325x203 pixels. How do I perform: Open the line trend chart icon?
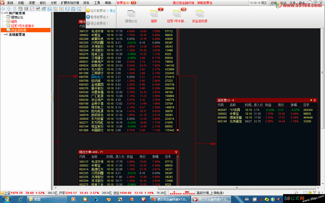point(32,9)
